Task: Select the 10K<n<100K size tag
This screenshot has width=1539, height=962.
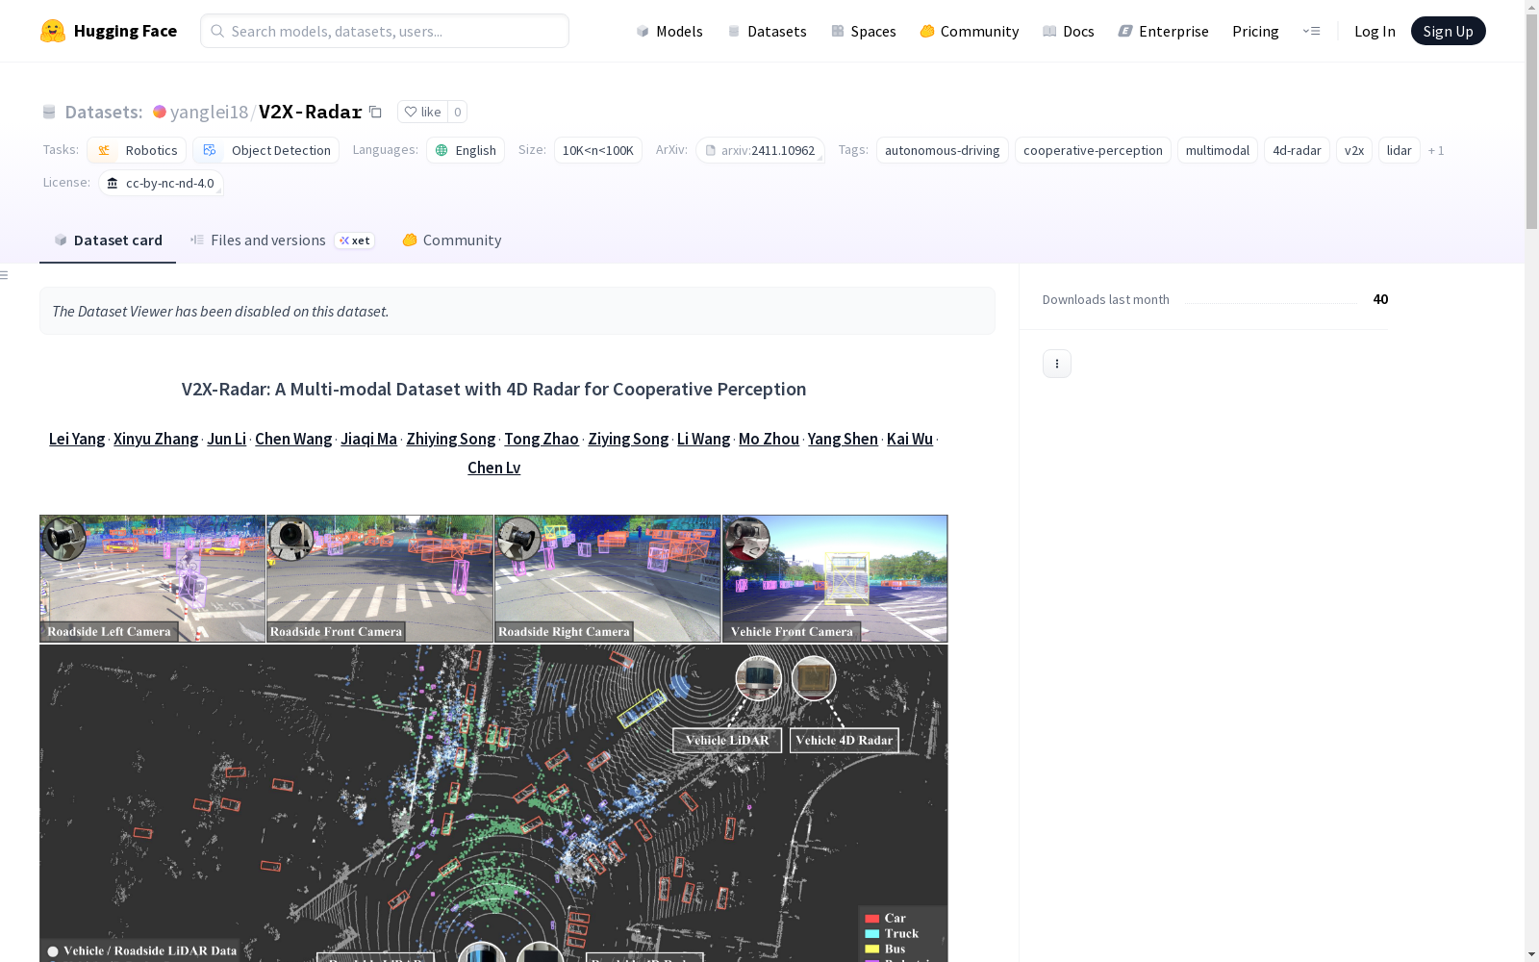Action: pos(598,150)
